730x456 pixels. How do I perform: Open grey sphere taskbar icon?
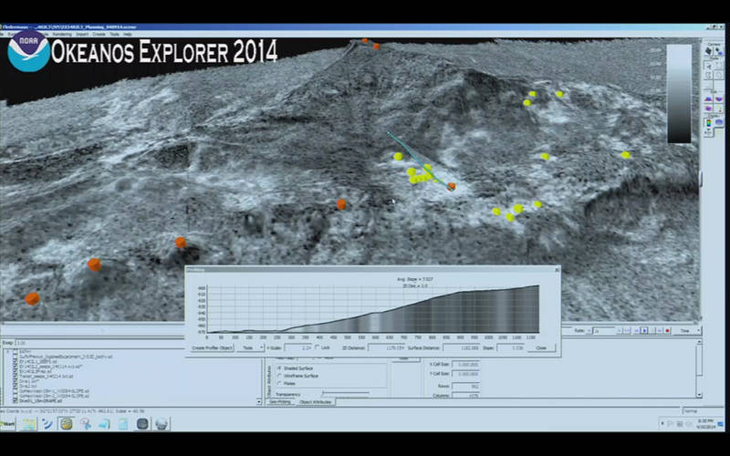pyautogui.click(x=162, y=423)
